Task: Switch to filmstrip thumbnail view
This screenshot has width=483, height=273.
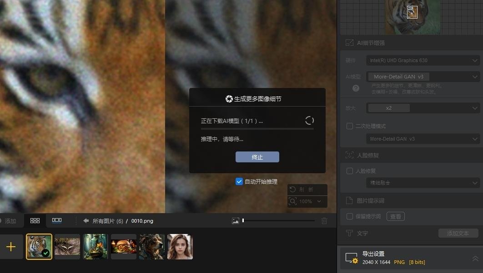Action: click(x=57, y=220)
